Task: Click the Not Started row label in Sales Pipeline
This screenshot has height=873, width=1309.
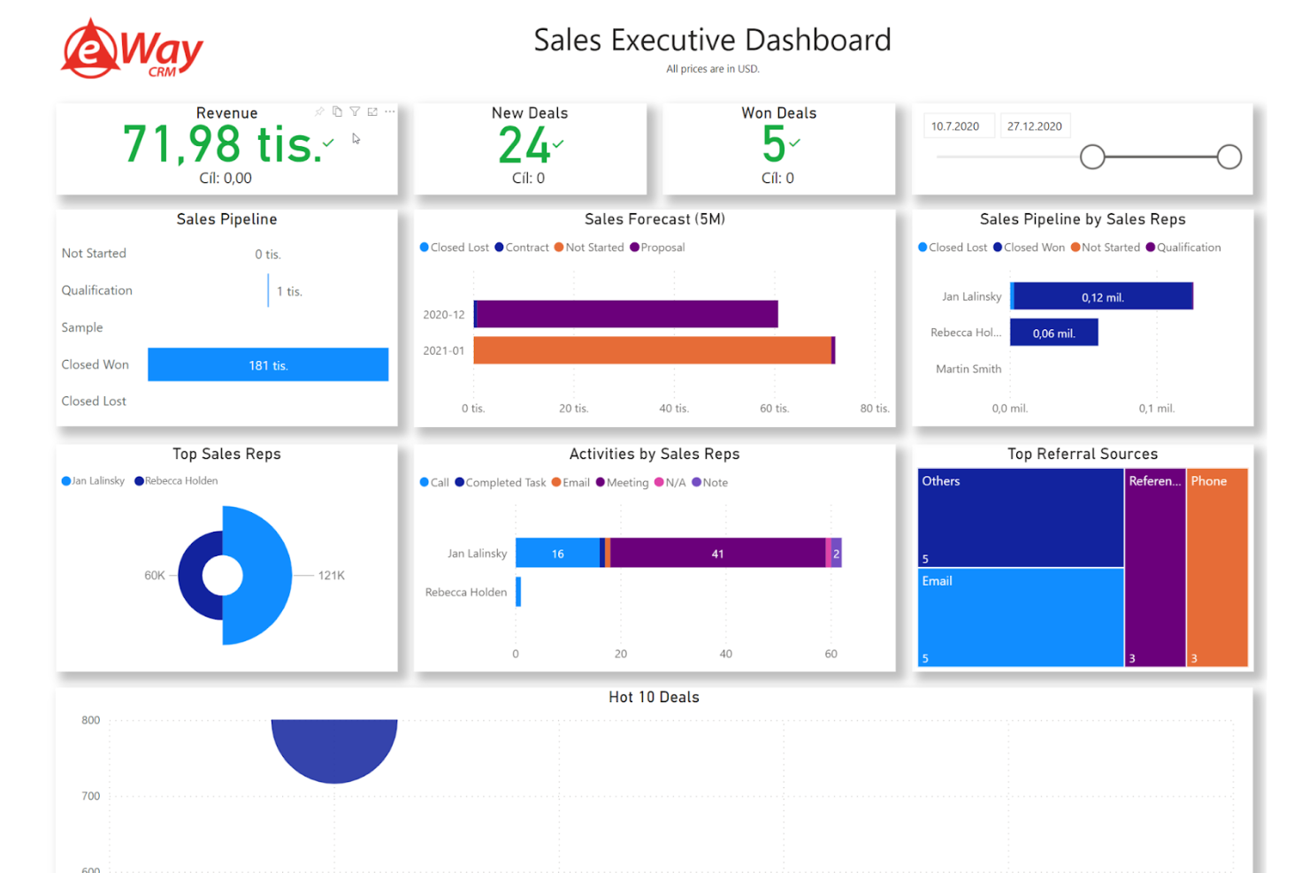Action: coord(94,253)
